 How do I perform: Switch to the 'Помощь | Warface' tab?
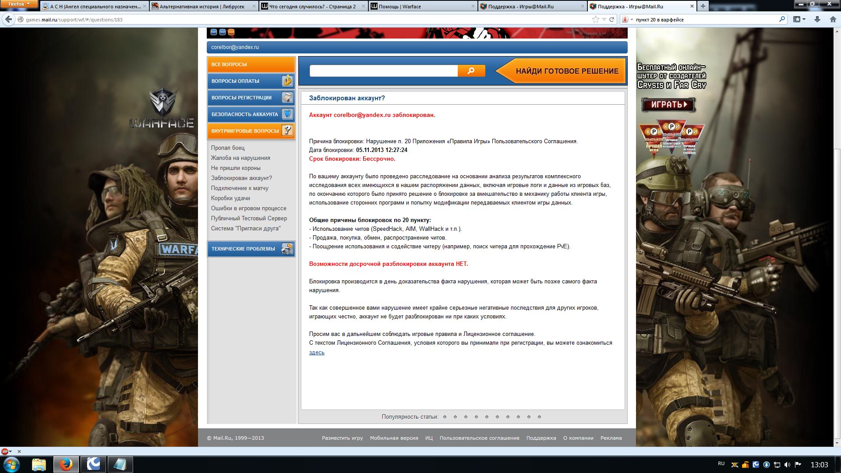point(423,6)
